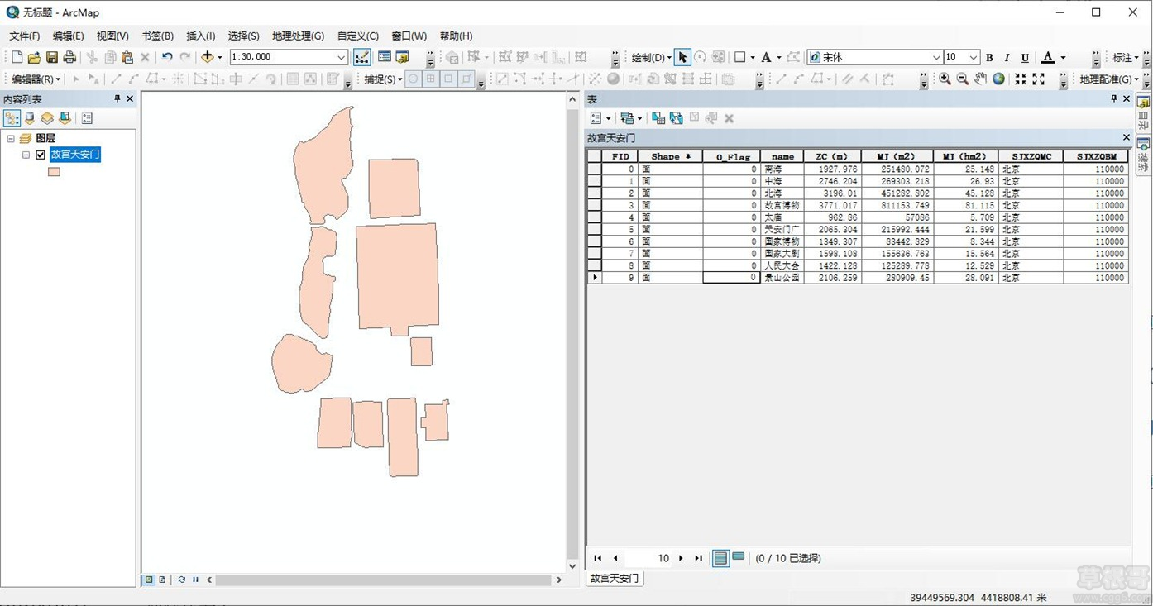Toggle end snapping button
Screen dimensions: 1153x606
pyautogui.click(x=430, y=79)
